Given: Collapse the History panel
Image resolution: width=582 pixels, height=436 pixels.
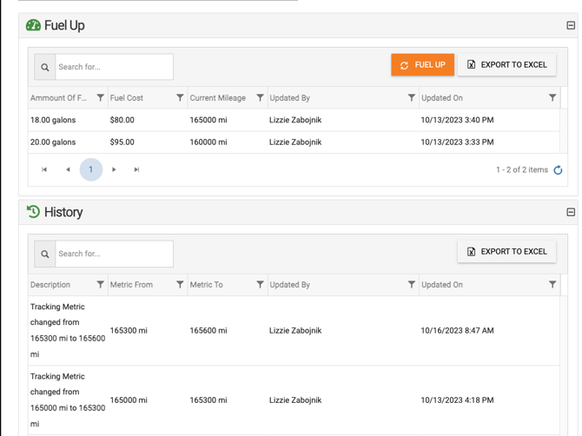Looking at the screenshot, I should [571, 212].
